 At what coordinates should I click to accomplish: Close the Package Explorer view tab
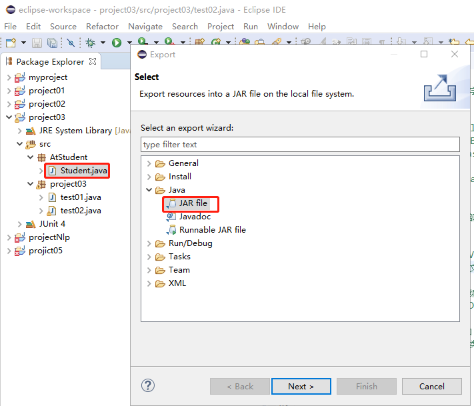pyautogui.click(x=93, y=61)
